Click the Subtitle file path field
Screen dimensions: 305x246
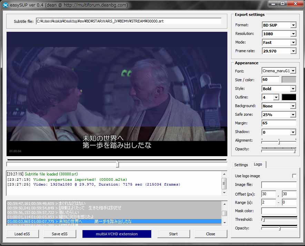pos(129,21)
